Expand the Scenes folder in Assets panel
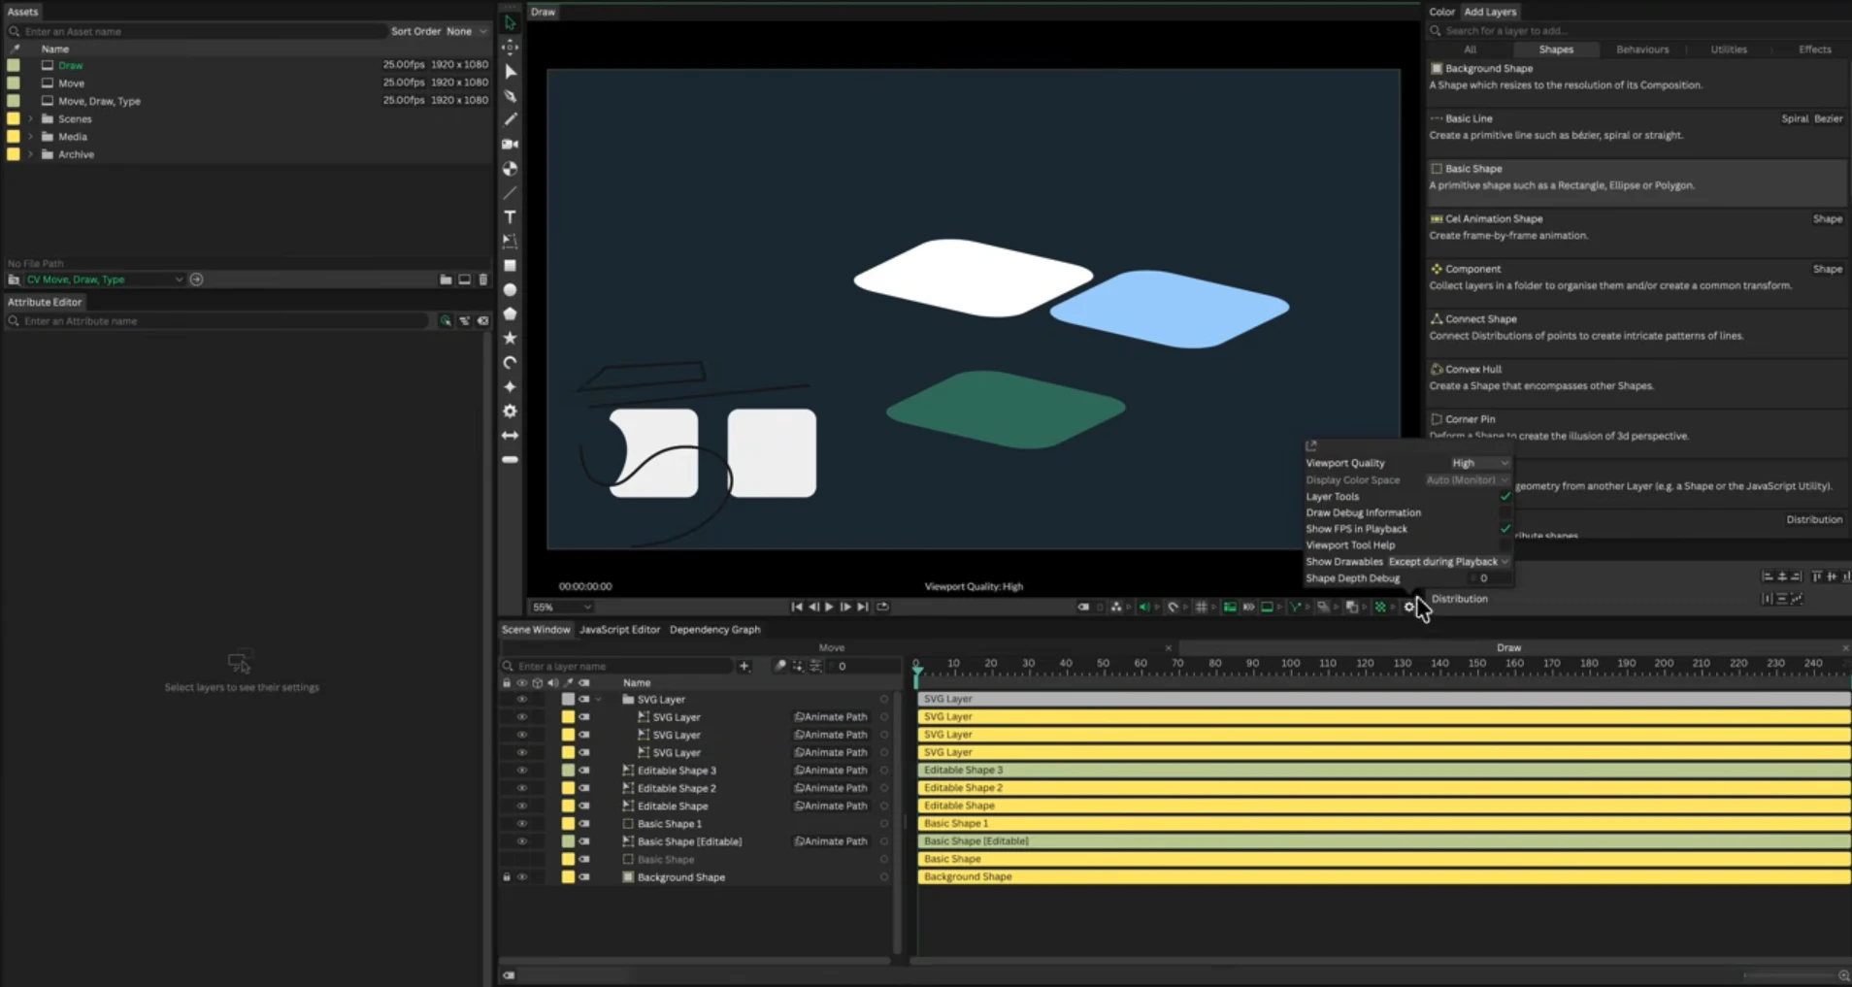The width and height of the screenshot is (1852, 987). tap(29, 117)
